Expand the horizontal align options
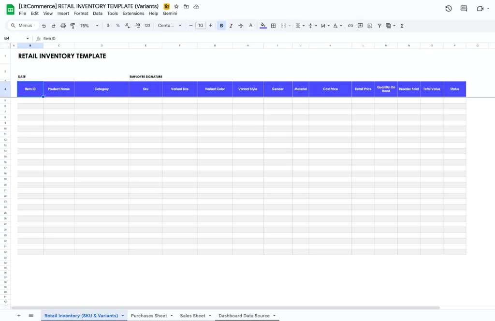 pos(303,25)
